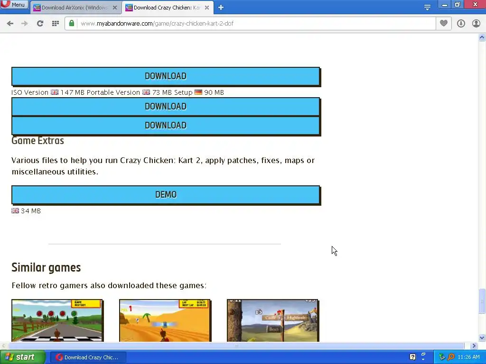
Task: Click the orange magnifier tray icon
Action: click(451, 357)
